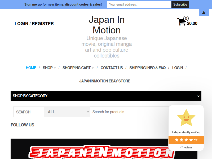Expand the Shop By Category panel
Viewport: 212px width, 159px height.
[x=106, y=96]
